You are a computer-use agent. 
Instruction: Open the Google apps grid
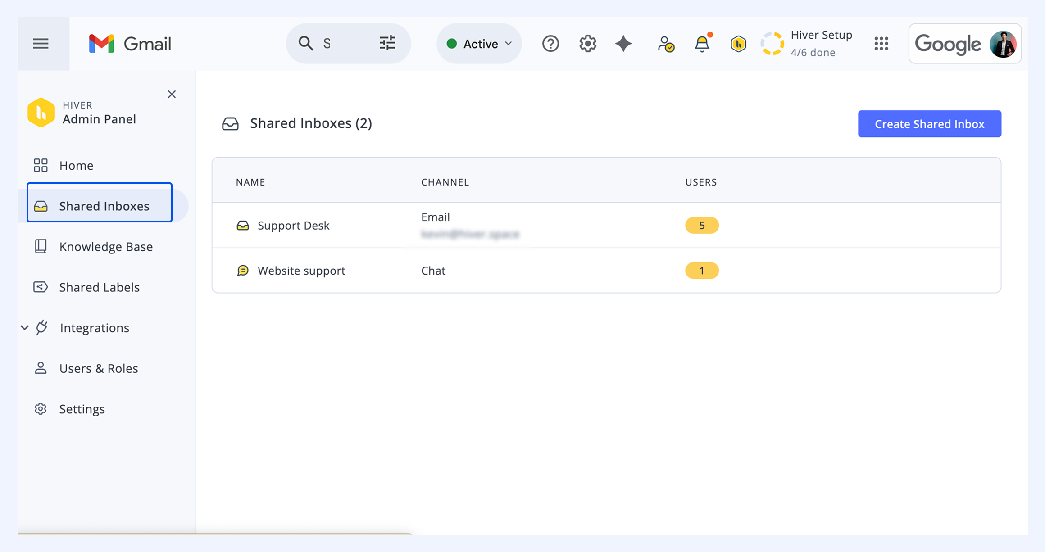click(x=881, y=44)
